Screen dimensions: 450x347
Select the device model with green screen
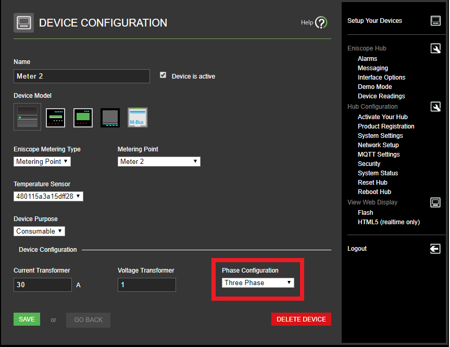tap(83, 118)
